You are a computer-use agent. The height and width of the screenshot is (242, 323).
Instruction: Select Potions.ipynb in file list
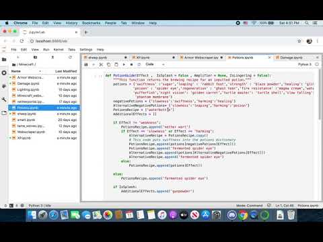(x=44, y=108)
